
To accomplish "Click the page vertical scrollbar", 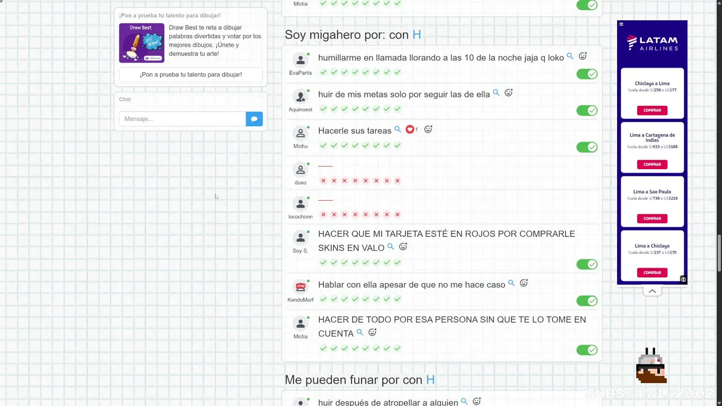I will [x=719, y=254].
